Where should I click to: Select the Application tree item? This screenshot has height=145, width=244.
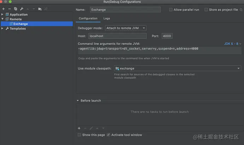pyautogui.click(x=19, y=15)
